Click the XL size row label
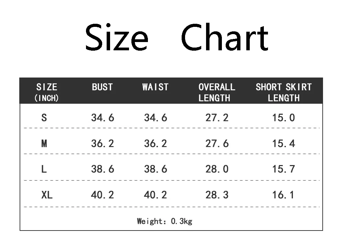This screenshot has width=344, height=245. [47, 195]
